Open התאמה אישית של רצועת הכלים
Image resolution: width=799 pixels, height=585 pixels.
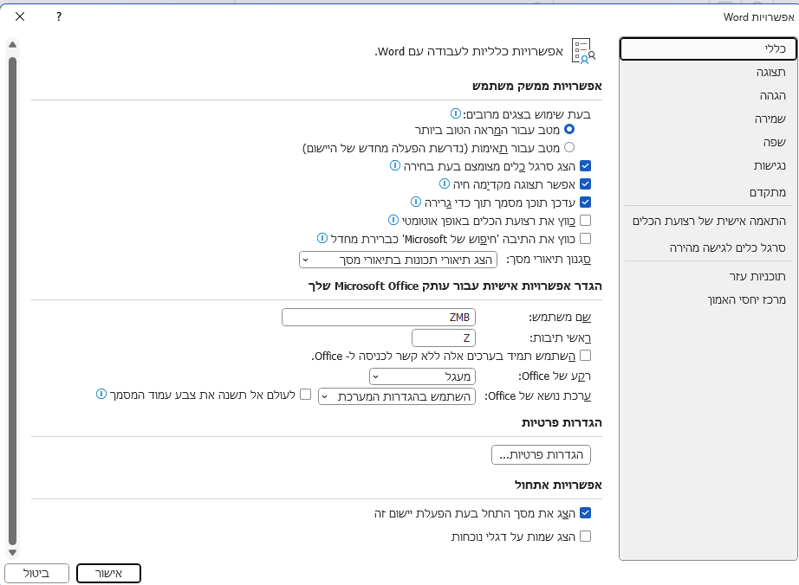(708, 222)
